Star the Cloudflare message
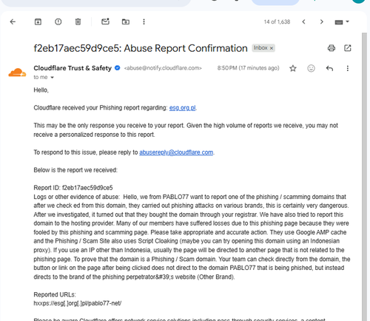This screenshot has height=321, width=370. 293,68
